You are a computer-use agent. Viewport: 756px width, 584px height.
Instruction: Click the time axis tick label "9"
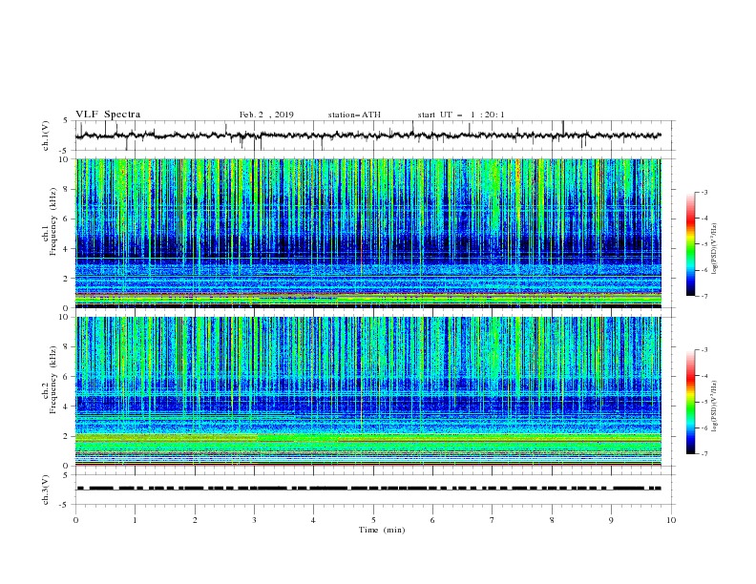(611, 520)
